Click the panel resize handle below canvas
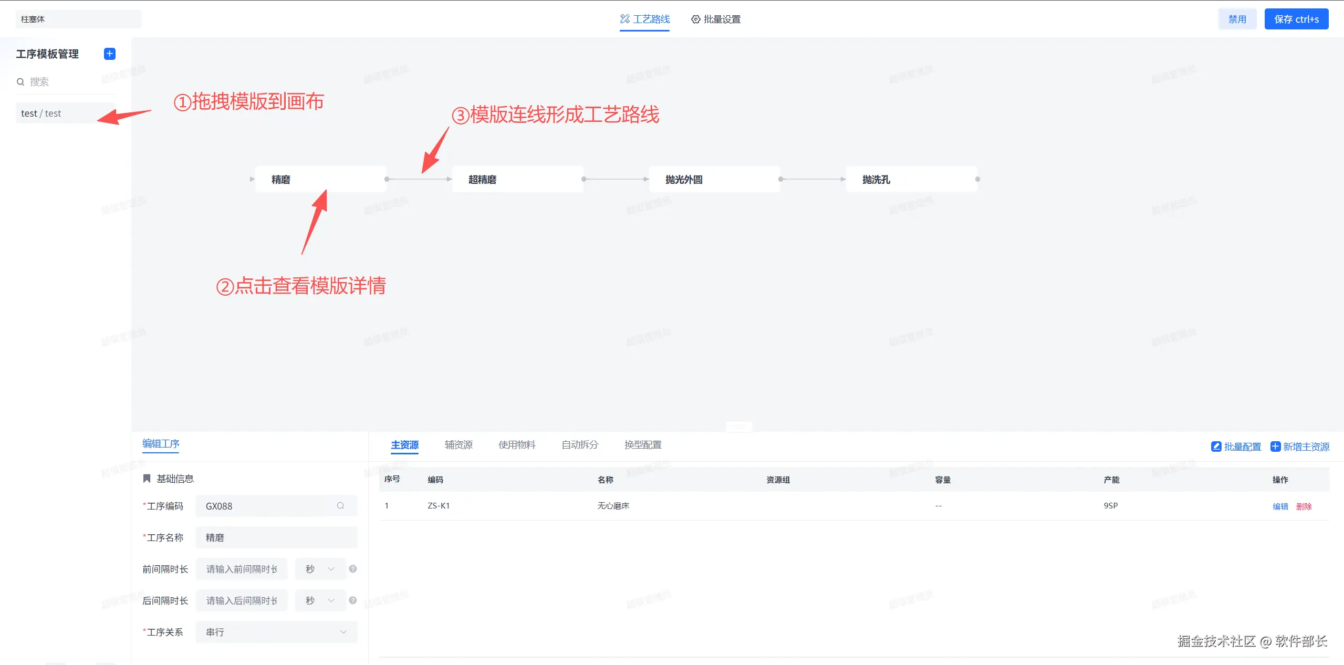This screenshot has width=1344, height=665. [738, 427]
